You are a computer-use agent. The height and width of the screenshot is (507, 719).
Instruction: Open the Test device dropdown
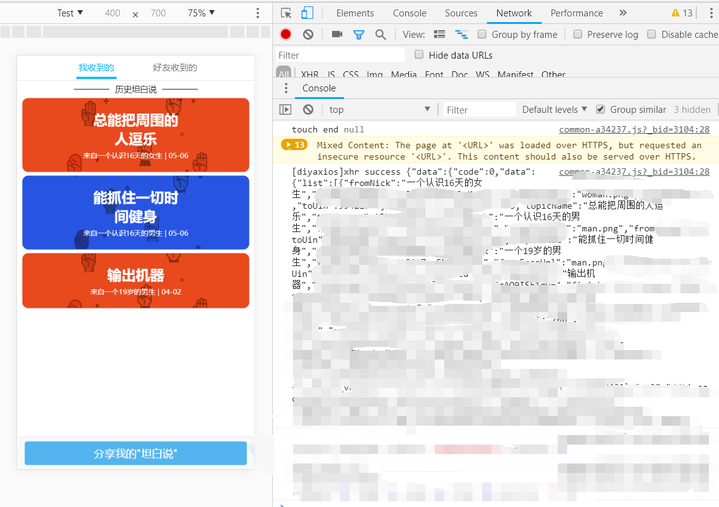[70, 13]
